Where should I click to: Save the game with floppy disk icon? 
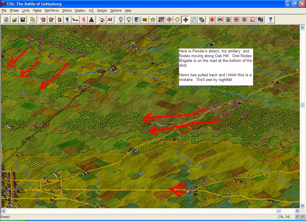point(23,19)
